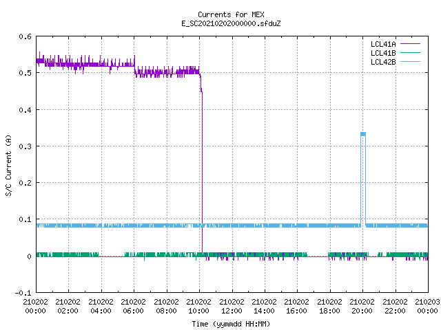
Task: Select the filename E_SC20210202000000.sfduZ subtitle
Action: click(231, 23)
